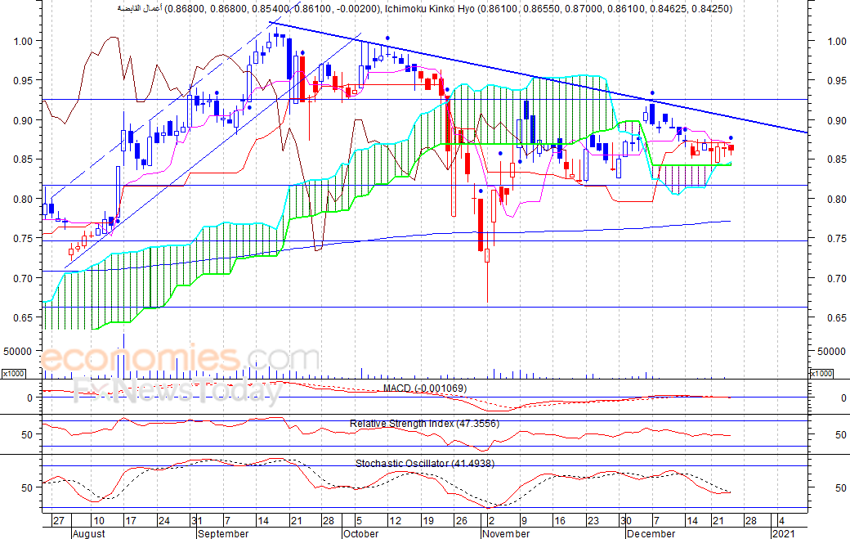Click the MACD indicator label

click(424, 389)
